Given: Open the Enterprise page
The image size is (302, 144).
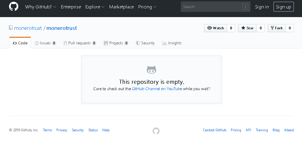Looking at the screenshot, I should pyautogui.click(x=71, y=7).
